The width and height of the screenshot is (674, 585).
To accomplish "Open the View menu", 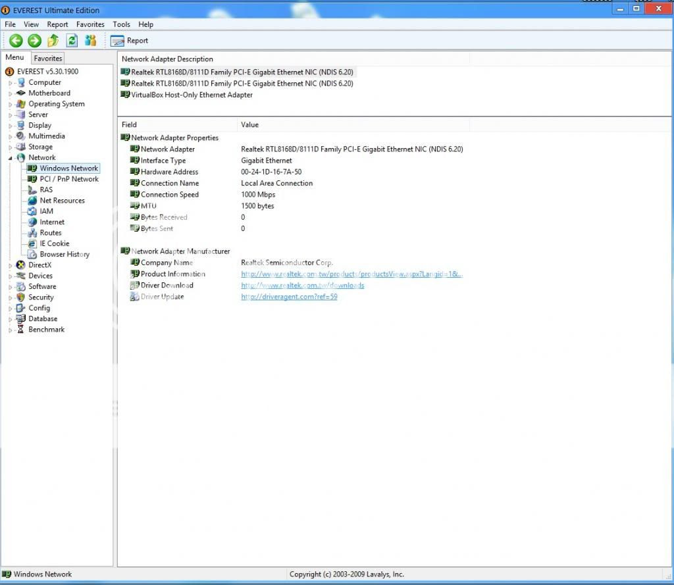I will click(x=31, y=24).
